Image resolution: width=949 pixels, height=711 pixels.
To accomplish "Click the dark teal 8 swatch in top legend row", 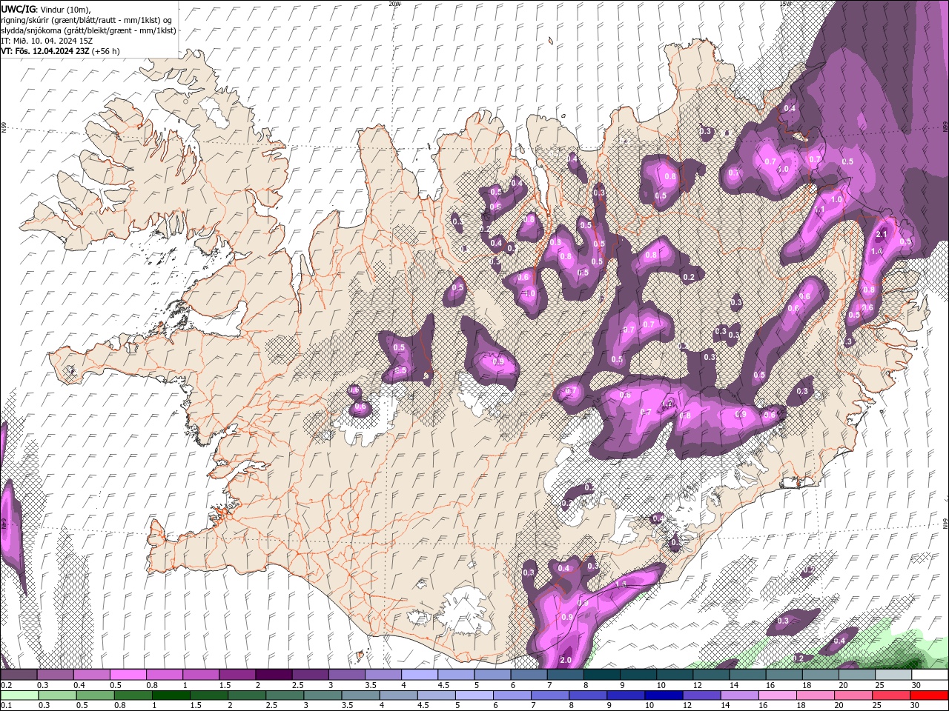I will (602, 675).
